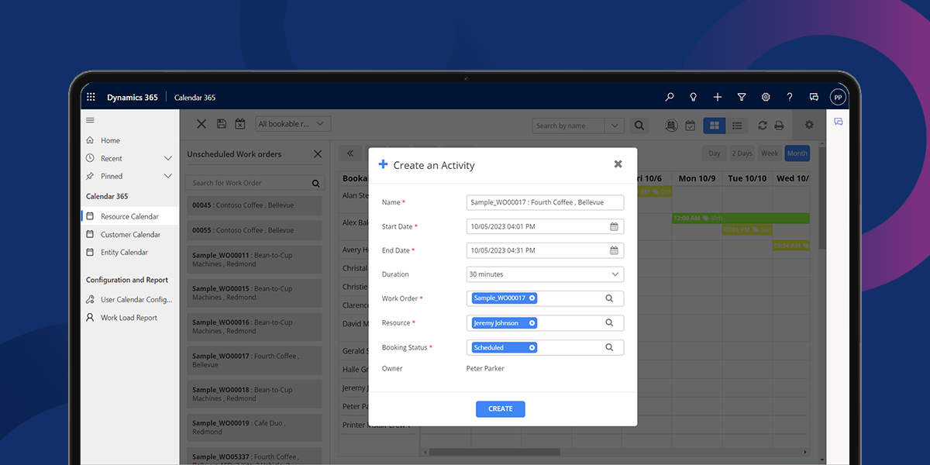
Task: Open the PP user profile avatar
Action: coord(837,98)
